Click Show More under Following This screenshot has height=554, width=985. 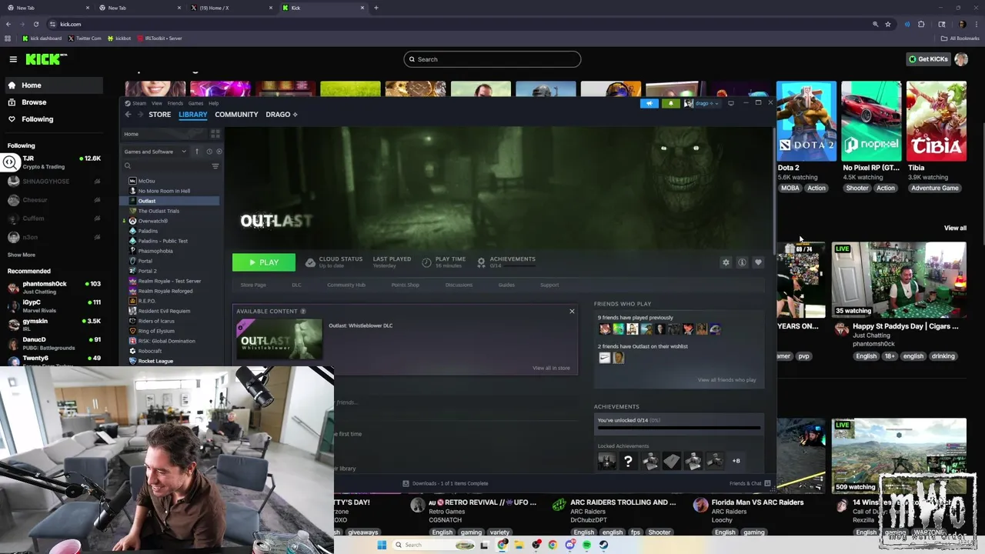22,255
